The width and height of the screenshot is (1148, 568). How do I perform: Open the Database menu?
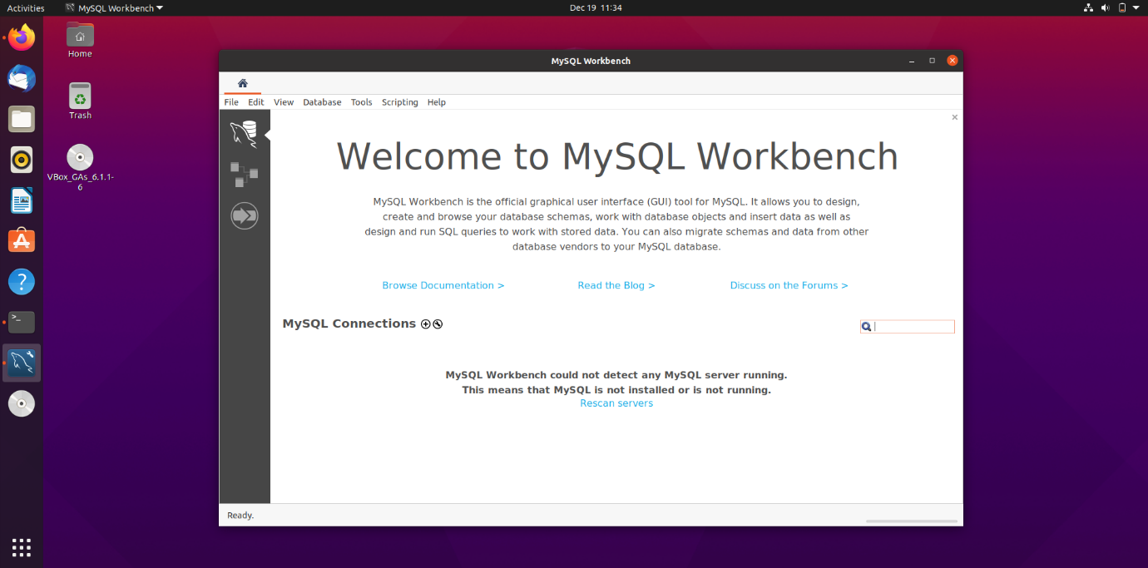tap(322, 101)
